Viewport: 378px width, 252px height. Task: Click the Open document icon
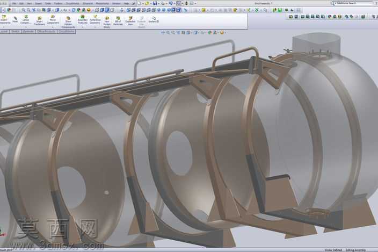click(147, 3)
